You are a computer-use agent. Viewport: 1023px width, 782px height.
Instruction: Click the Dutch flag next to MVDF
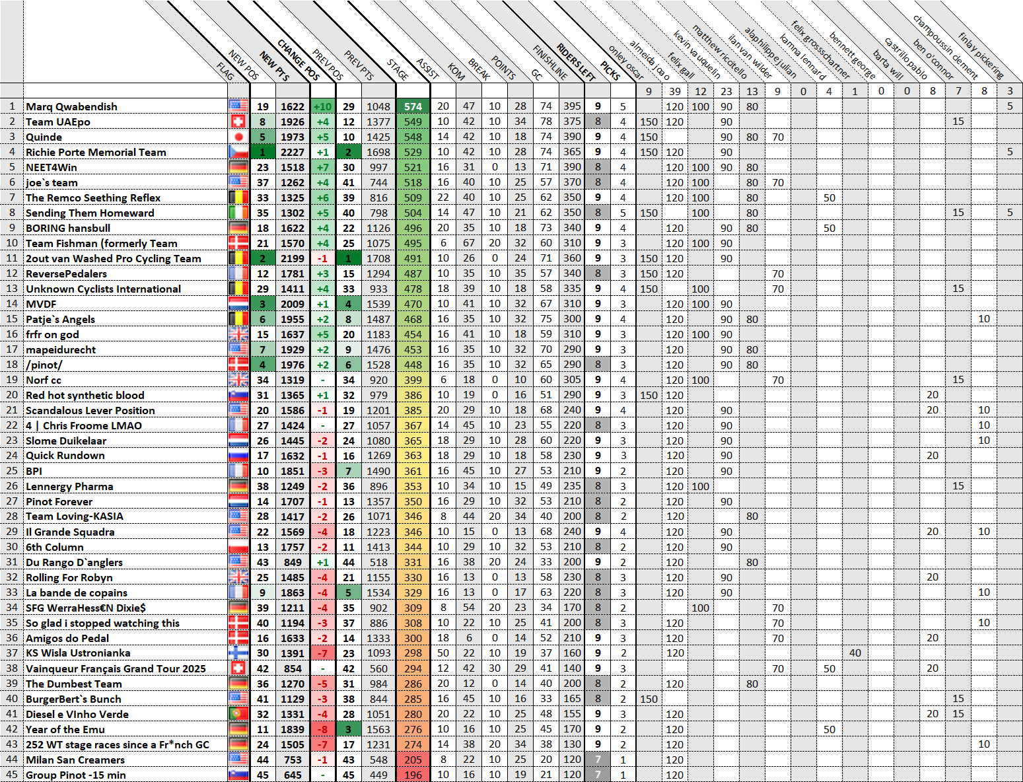coord(238,304)
